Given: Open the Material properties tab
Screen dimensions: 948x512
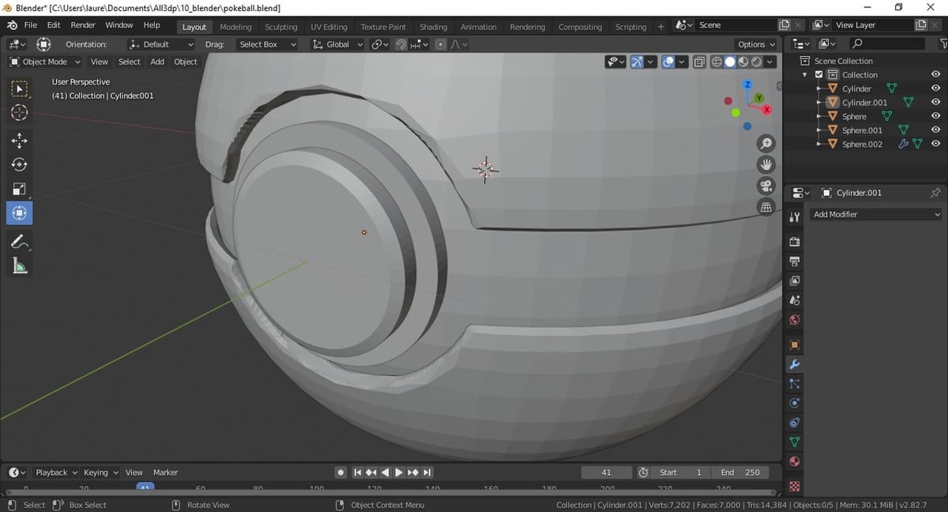Looking at the screenshot, I should (795, 462).
